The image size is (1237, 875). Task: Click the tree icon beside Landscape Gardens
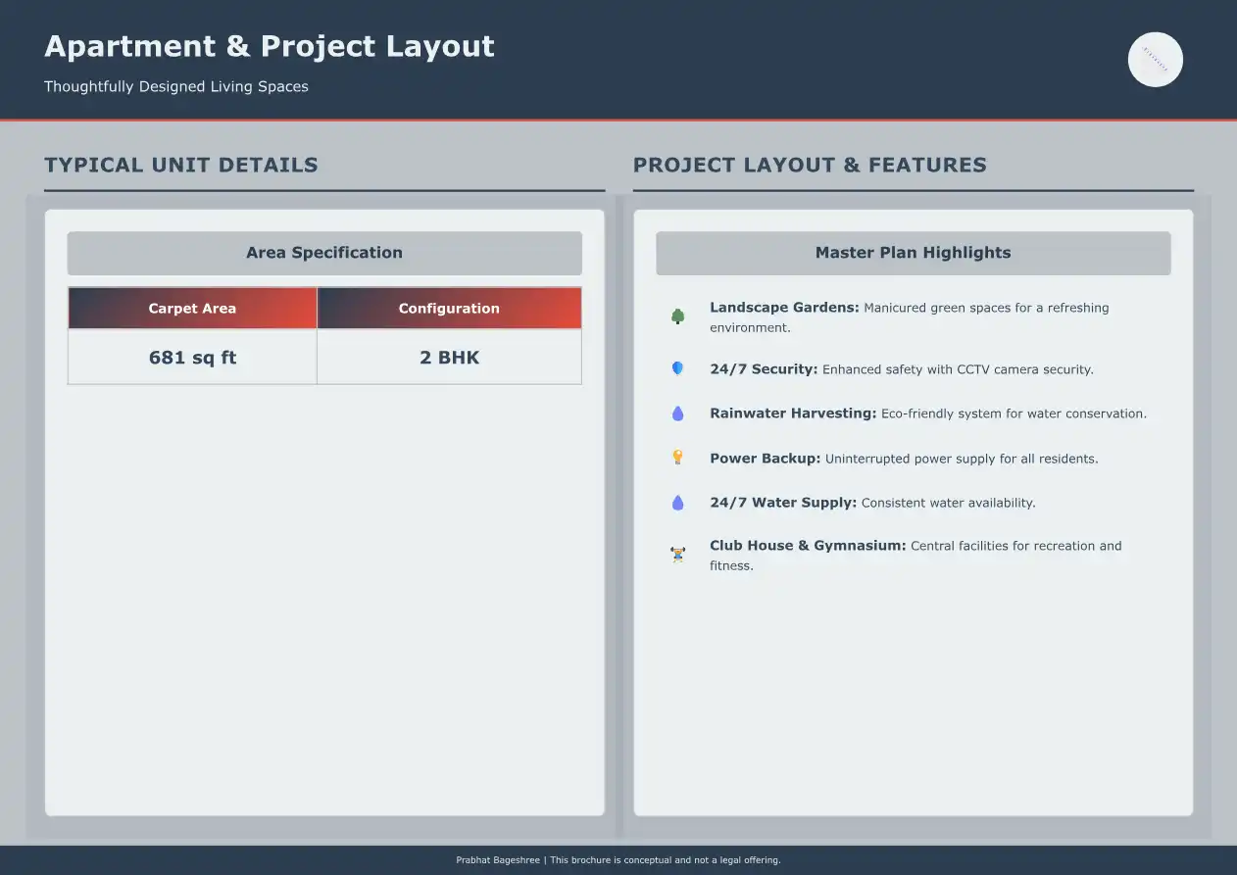pyautogui.click(x=677, y=316)
